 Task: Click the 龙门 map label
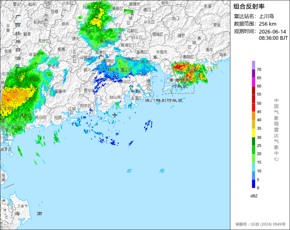tap(175, 18)
